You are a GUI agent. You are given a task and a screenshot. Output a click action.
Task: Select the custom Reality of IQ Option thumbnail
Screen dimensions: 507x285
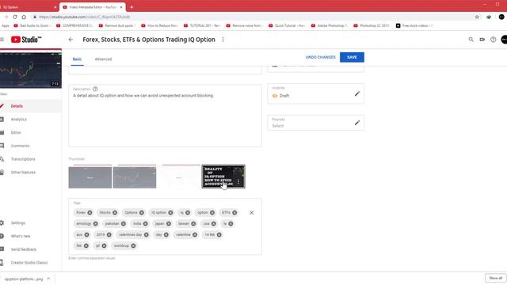coord(223,177)
